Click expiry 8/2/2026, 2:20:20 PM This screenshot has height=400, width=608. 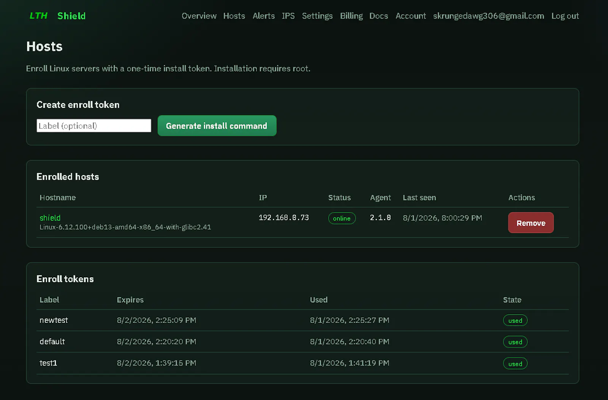click(x=157, y=342)
